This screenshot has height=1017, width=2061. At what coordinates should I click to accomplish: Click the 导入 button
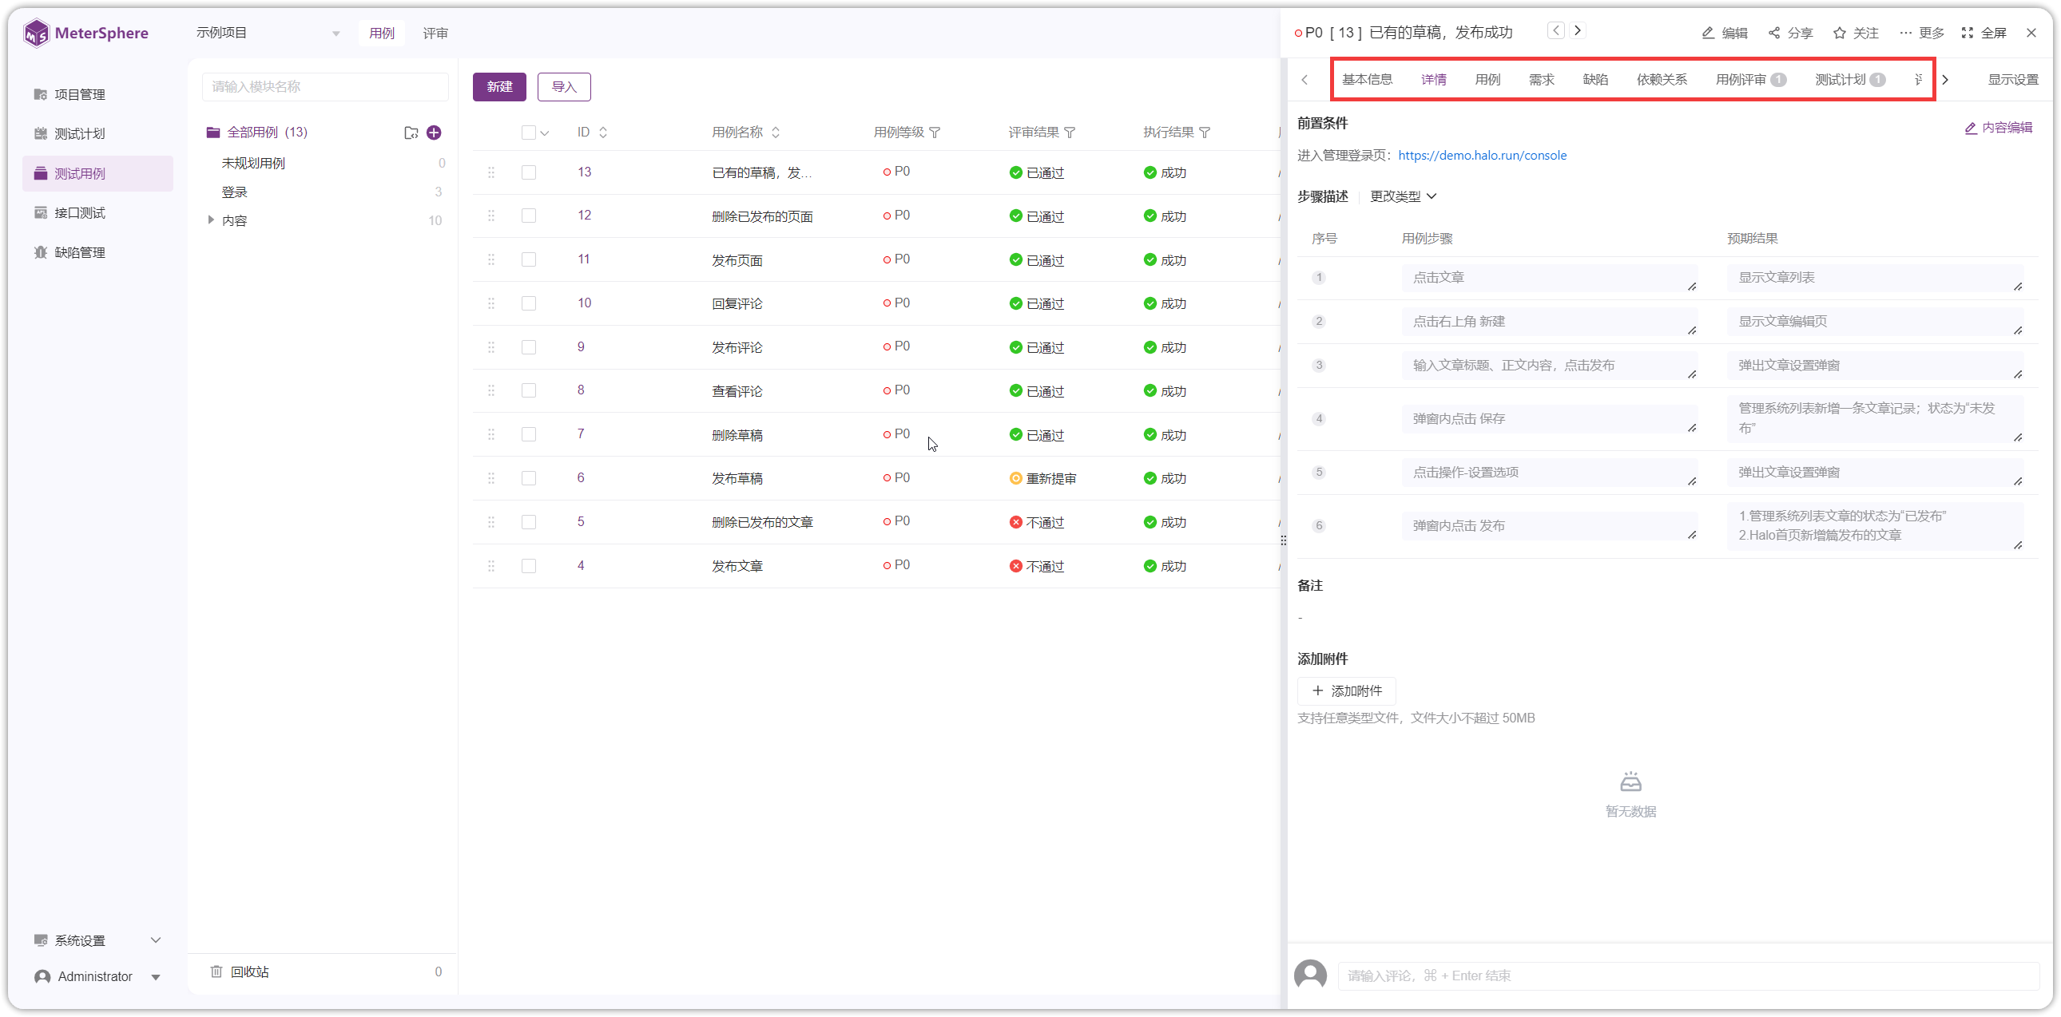pos(564,87)
